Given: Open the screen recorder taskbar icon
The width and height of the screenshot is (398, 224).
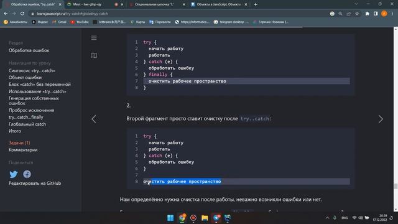Looking at the screenshot, I should pyautogui.click(x=193, y=218).
